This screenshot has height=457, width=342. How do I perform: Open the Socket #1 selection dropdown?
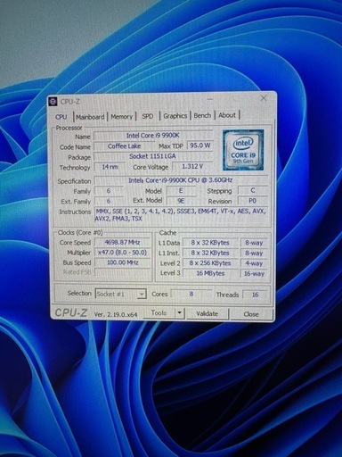coord(120,294)
